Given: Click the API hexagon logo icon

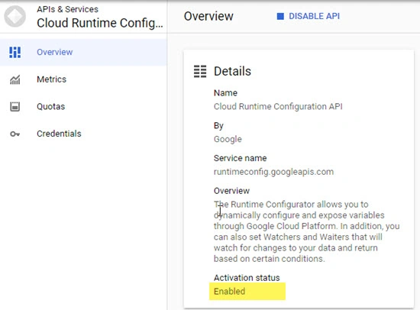Looking at the screenshot, I should pyautogui.click(x=15, y=16).
